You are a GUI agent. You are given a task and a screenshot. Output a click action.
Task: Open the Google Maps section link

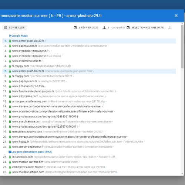[20, 36]
